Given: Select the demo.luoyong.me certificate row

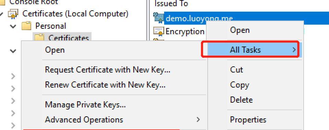Looking at the screenshot, I should coord(241,18).
